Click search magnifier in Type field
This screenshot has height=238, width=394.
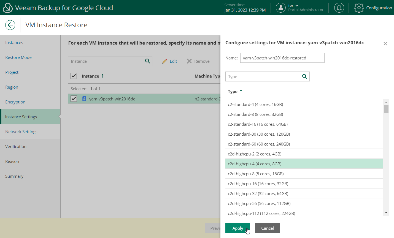point(304,76)
